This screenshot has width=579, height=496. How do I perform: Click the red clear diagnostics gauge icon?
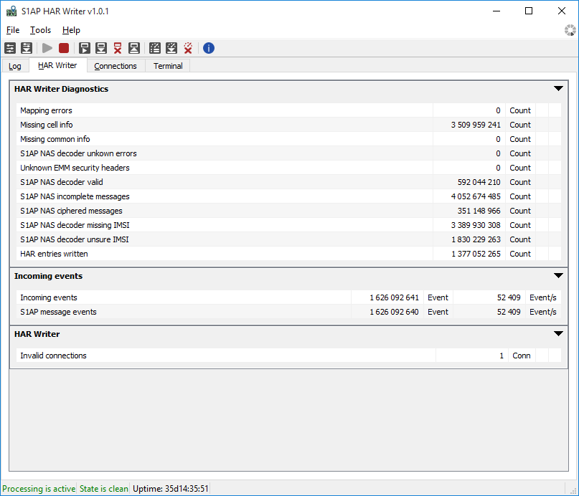click(188, 48)
